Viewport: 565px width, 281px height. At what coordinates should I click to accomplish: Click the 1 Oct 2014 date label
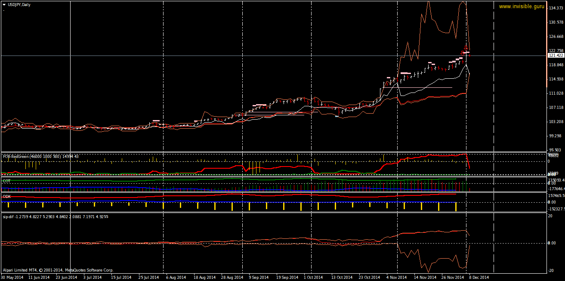click(x=313, y=278)
